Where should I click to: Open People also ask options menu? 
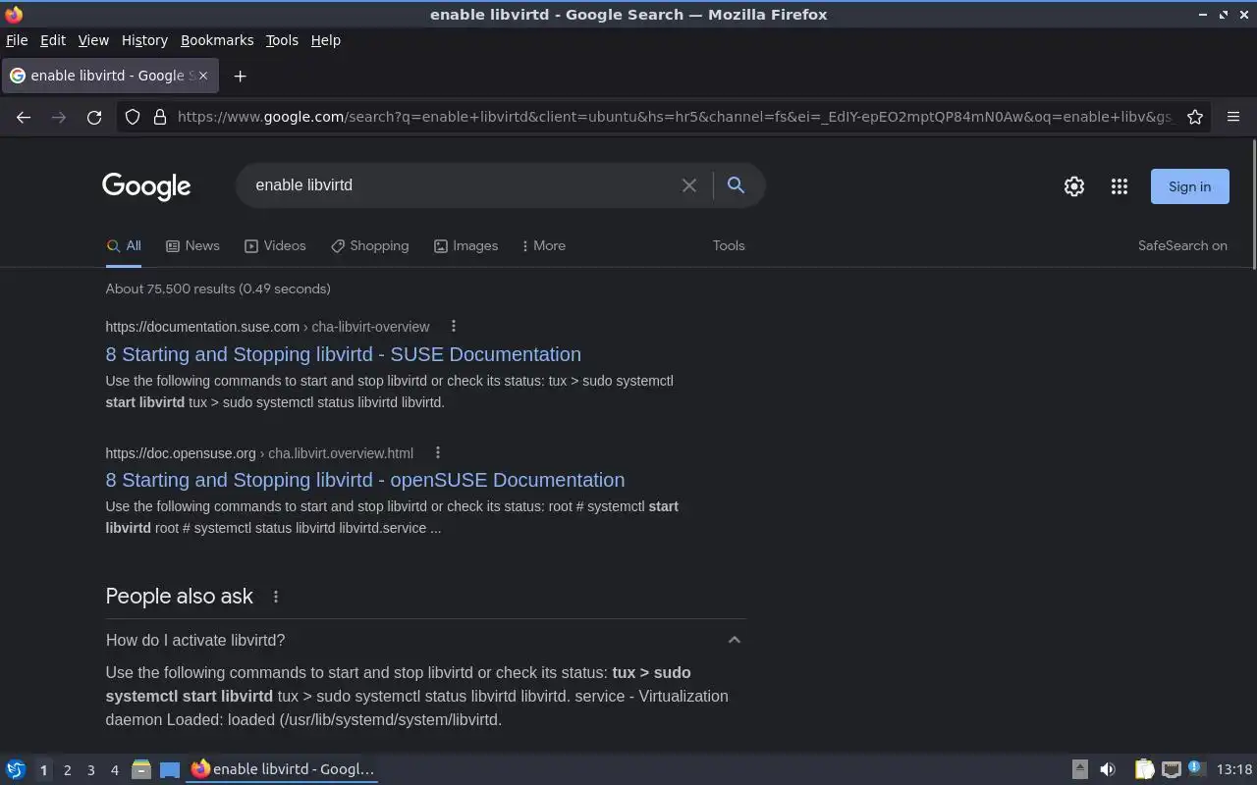(276, 597)
